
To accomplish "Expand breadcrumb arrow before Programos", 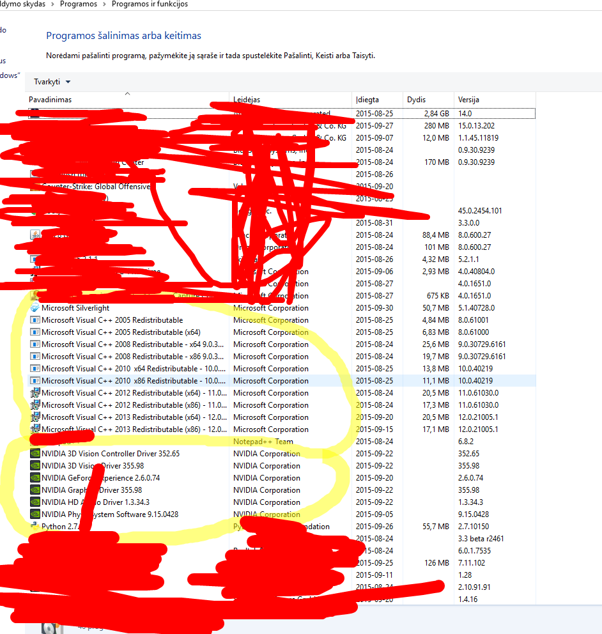I will (52, 4).
